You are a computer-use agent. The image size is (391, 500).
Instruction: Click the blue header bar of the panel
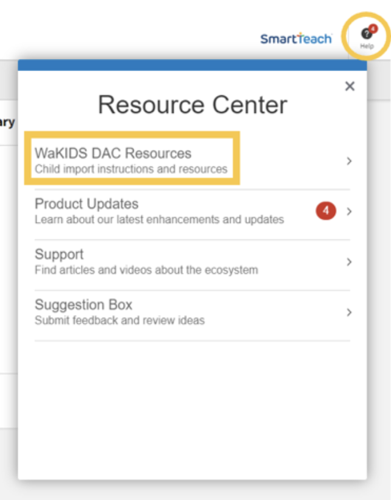pos(192,65)
